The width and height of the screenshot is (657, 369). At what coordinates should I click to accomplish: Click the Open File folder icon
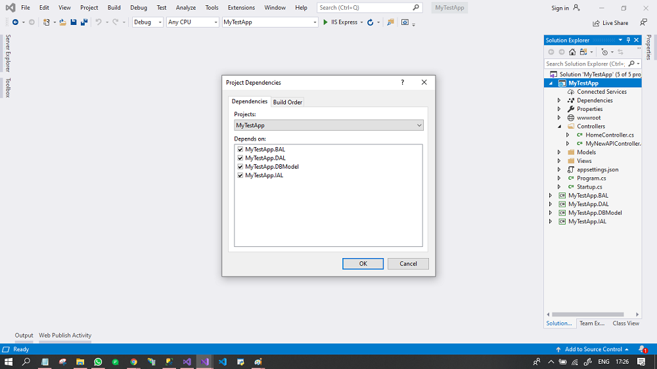(x=62, y=22)
